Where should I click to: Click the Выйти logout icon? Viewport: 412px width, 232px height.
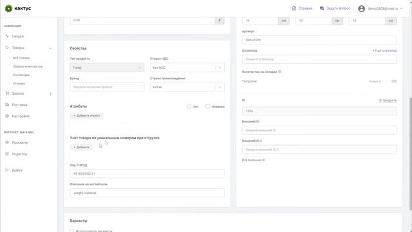tap(7, 170)
